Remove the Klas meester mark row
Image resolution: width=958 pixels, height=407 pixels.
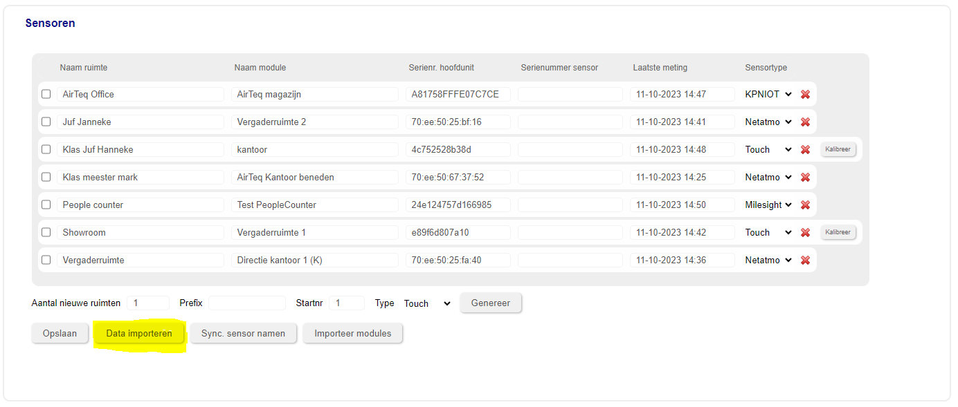click(805, 177)
